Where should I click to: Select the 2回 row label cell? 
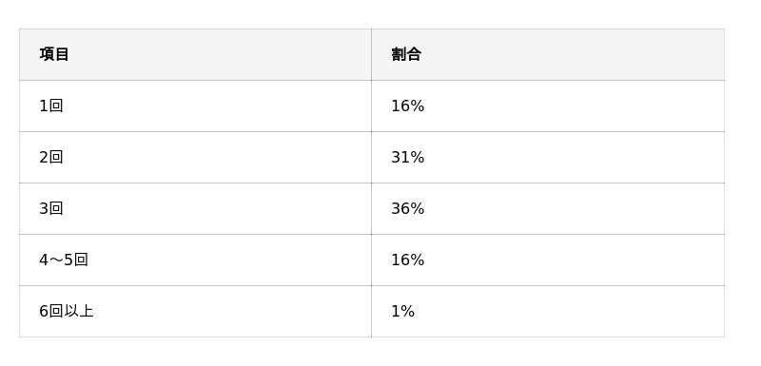195,157
